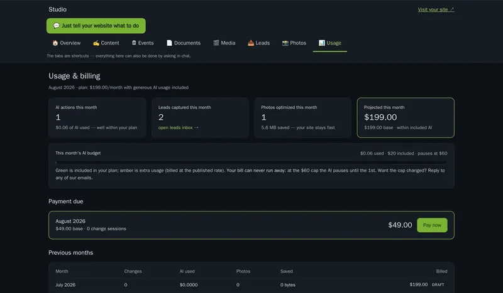This screenshot has height=293, width=503.
Task: Click the '0 bytes' saved cell
Action: coord(288,285)
